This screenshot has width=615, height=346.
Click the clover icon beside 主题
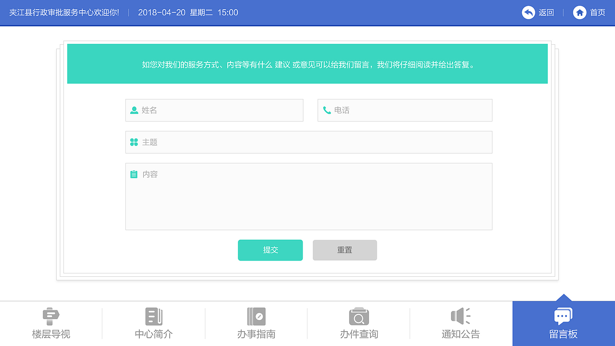point(134,142)
